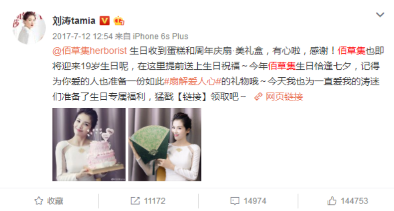The height and width of the screenshot is (211, 394).
Task: Open the iPhone 6s Plus source link
Action: click(160, 36)
